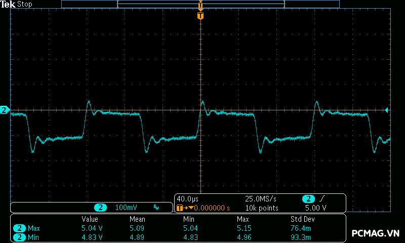Viewport: 405px width, 243px height.
Task: Select the channel 2 ground reference marker
Action: pos(5,110)
